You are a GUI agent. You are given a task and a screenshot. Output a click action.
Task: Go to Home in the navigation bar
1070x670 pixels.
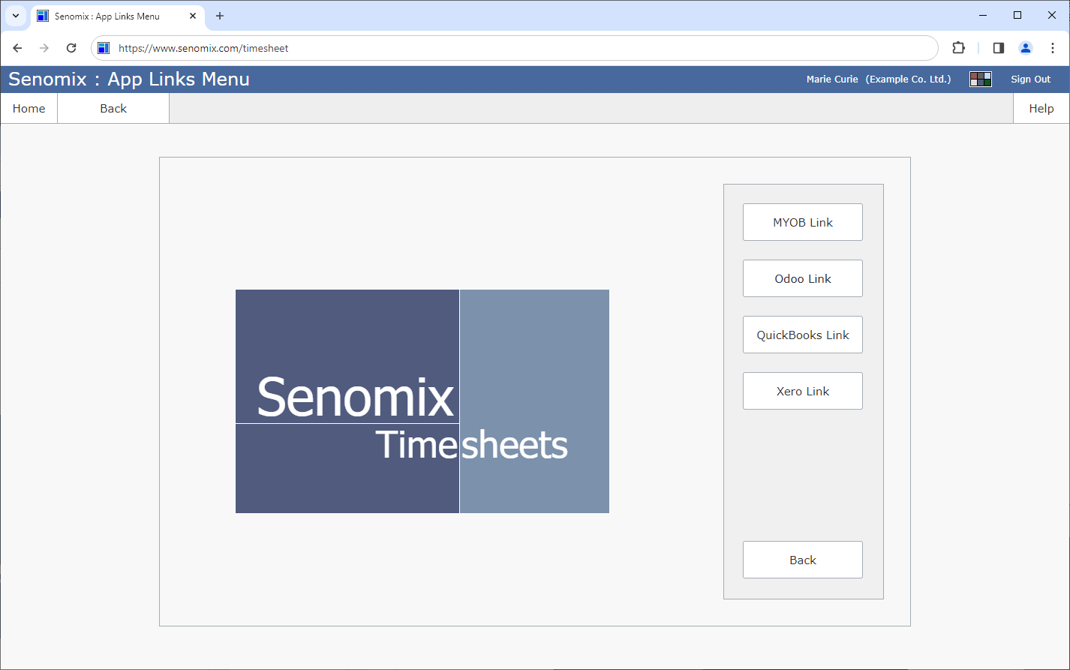pyautogui.click(x=29, y=109)
